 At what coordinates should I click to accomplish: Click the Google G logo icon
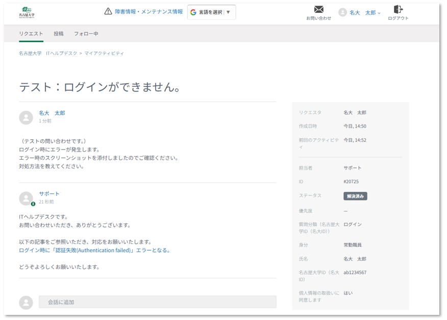point(193,12)
